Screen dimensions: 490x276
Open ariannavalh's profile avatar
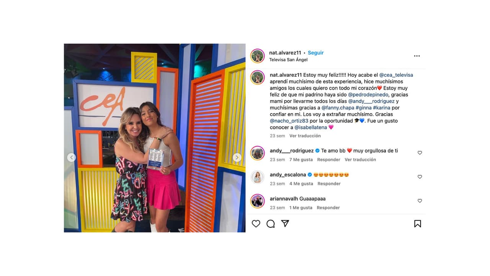coord(258,201)
